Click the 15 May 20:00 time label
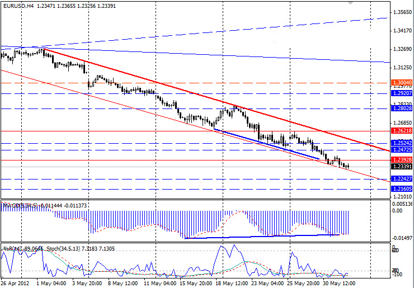This screenshot has width=414, height=288. tap(195, 284)
